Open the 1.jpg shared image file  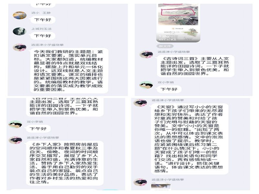coord(178,23)
